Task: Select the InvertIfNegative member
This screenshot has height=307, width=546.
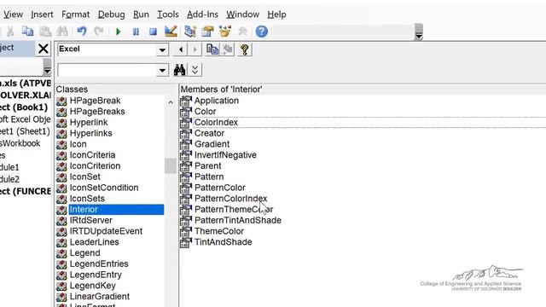Action: pos(225,155)
